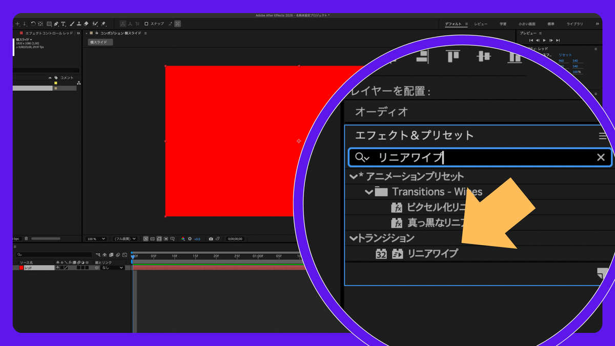
Task: Select the Brush tool
Action: pyautogui.click(x=72, y=24)
